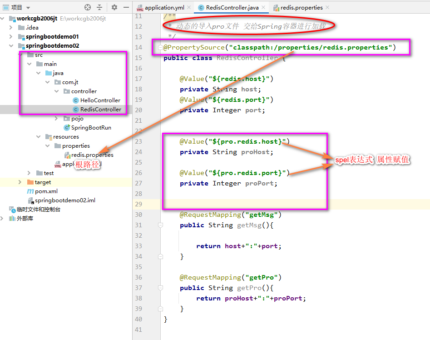Fold the getPro method at line 37
This screenshot has width=430, height=340.
point(161,288)
